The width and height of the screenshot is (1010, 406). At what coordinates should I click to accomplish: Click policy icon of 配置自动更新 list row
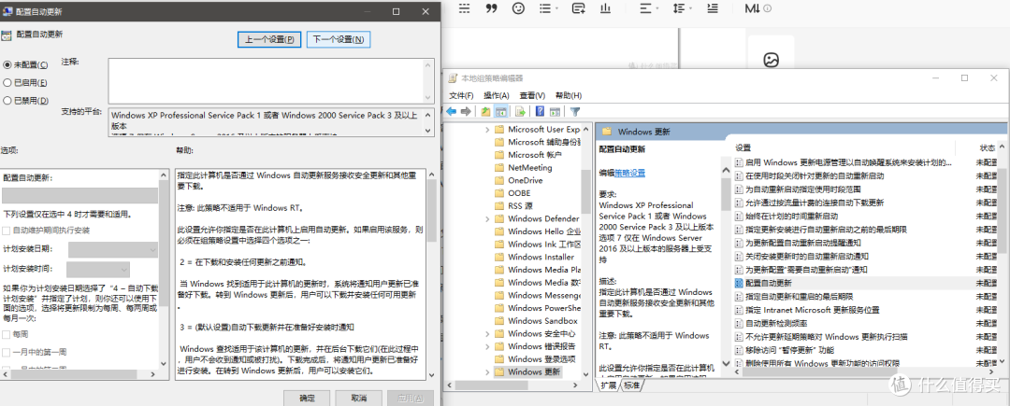[740, 283]
